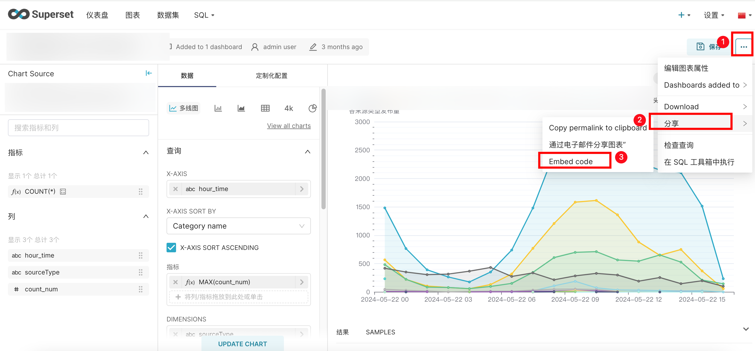Click the 保存 save button
Screen dimensions: 755x351
[x=709, y=47]
